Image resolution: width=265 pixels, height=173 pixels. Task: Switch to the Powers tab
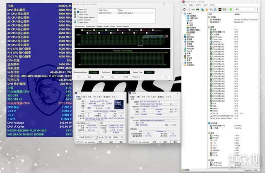coord(106,26)
